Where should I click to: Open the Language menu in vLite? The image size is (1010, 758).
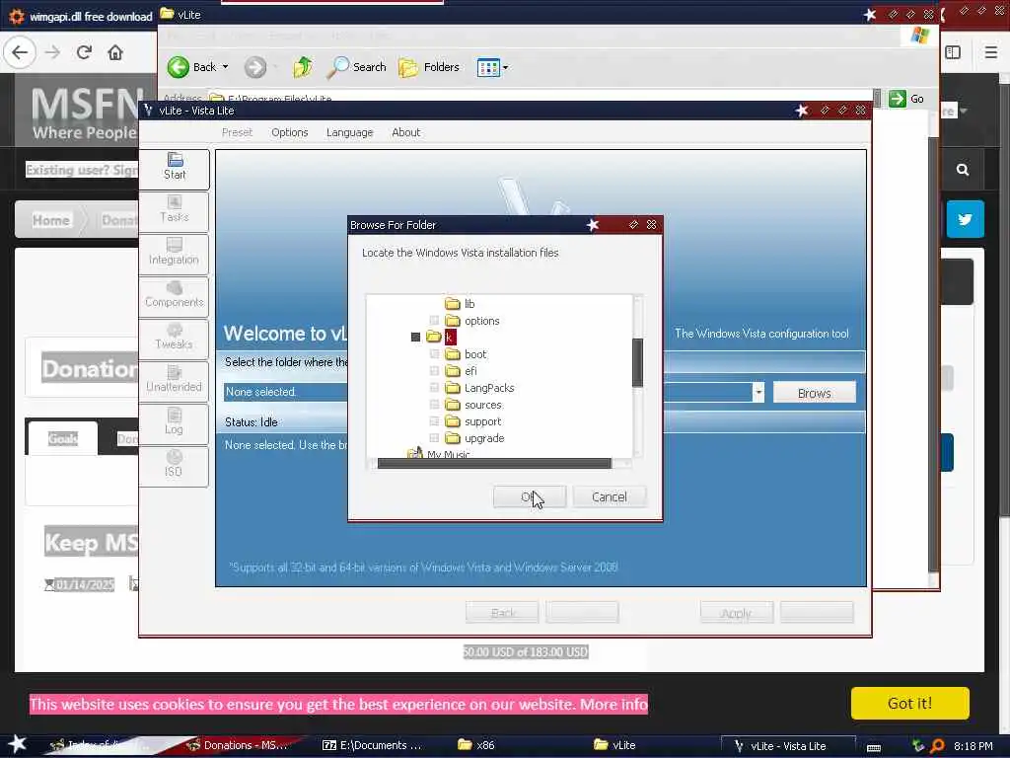(349, 132)
